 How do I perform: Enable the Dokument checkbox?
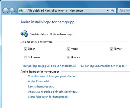[x=25, y=57]
